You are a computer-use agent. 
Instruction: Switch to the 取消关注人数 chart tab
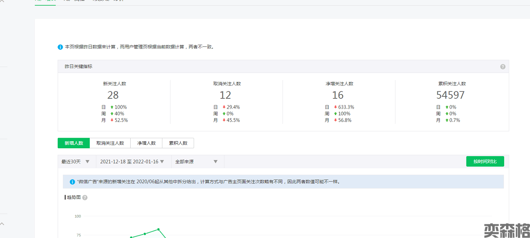tap(110, 143)
